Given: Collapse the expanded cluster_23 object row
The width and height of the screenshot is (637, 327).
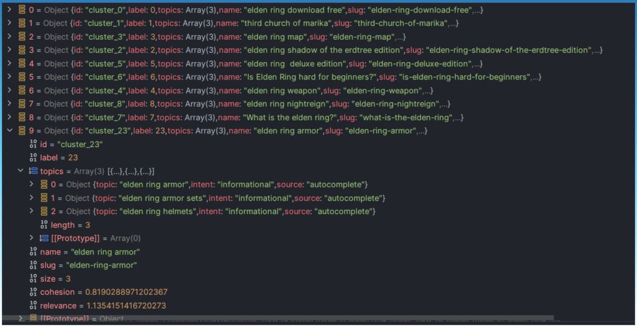Looking at the screenshot, I should [x=9, y=131].
